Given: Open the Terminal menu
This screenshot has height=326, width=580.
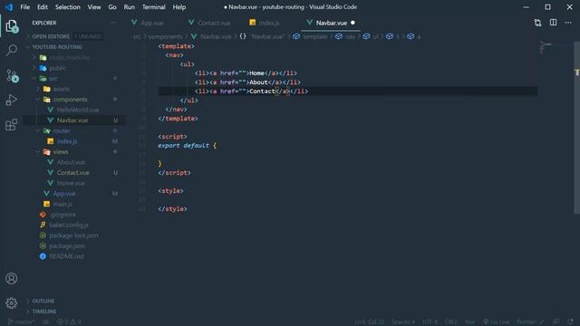Looking at the screenshot, I should tap(153, 7).
